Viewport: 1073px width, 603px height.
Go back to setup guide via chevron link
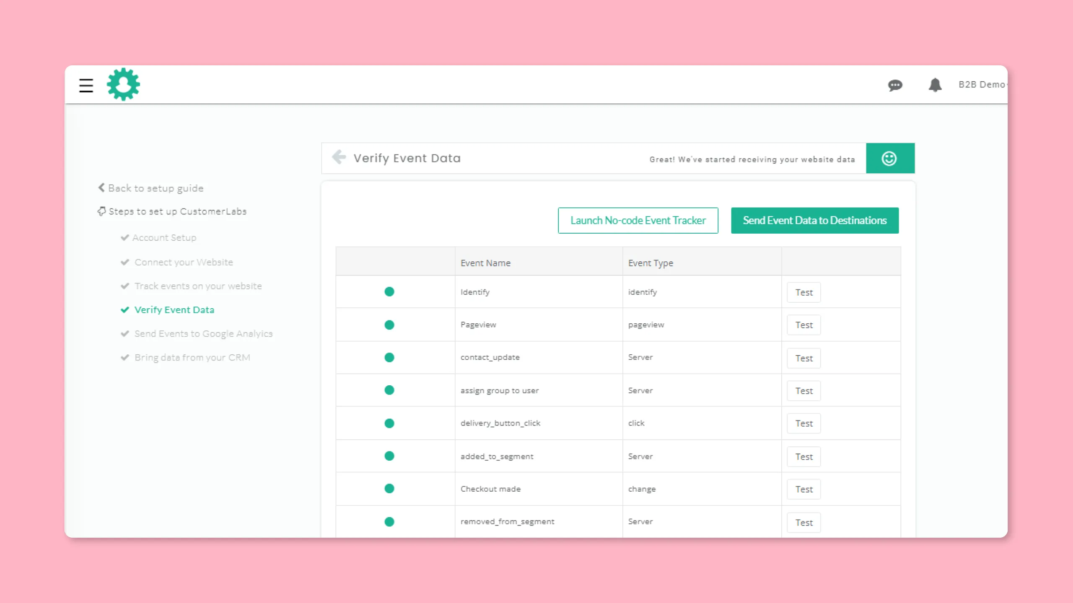point(151,188)
